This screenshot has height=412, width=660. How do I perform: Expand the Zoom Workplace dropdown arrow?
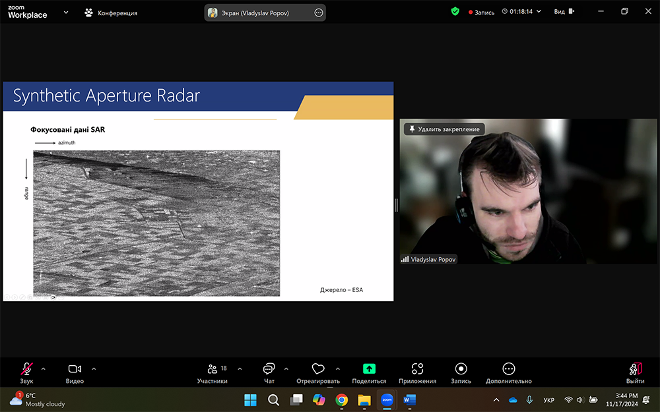[66, 12]
